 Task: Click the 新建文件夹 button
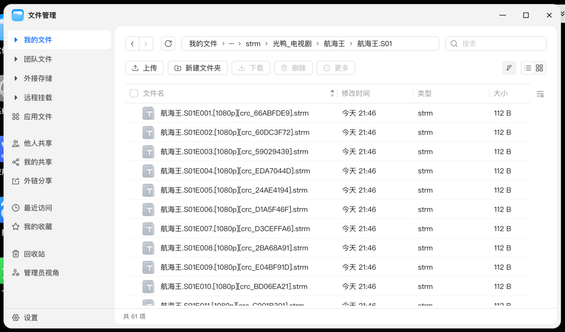(197, 68)
